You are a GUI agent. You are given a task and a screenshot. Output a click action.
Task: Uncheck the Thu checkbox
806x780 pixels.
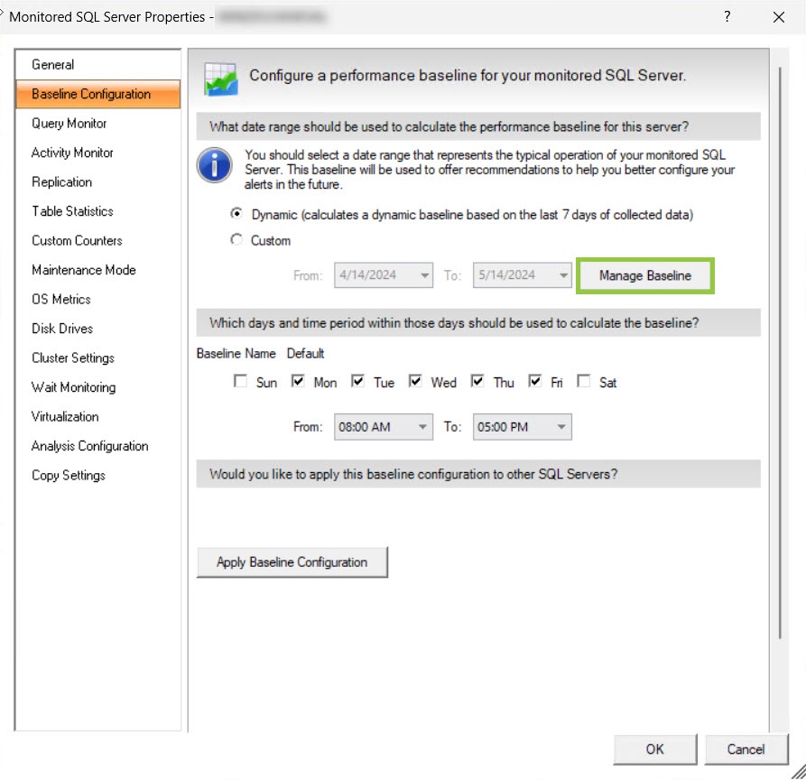(x=477, y=381)
